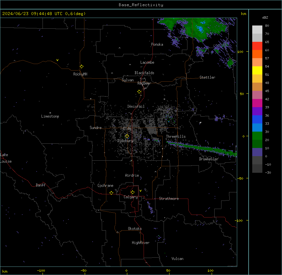Viewport: 282px width, 275px height.
Task: Click the Okotoks city label
Action: pos(135,229)
